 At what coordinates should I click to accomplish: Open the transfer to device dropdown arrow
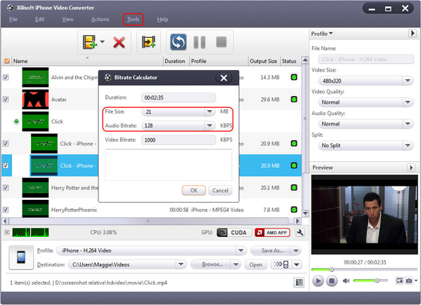[297, 264]
